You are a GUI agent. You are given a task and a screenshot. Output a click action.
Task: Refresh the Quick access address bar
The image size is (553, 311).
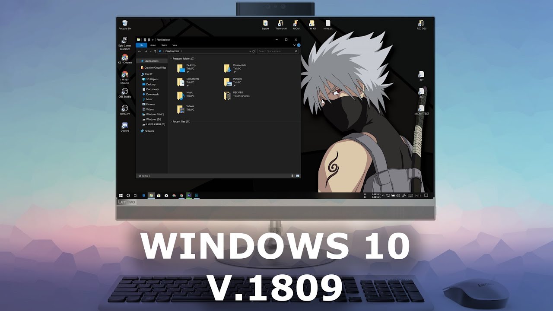click(254, 51)
